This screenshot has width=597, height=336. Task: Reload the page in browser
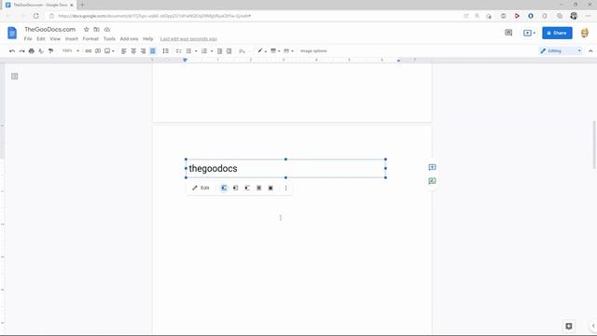point(35,16)
